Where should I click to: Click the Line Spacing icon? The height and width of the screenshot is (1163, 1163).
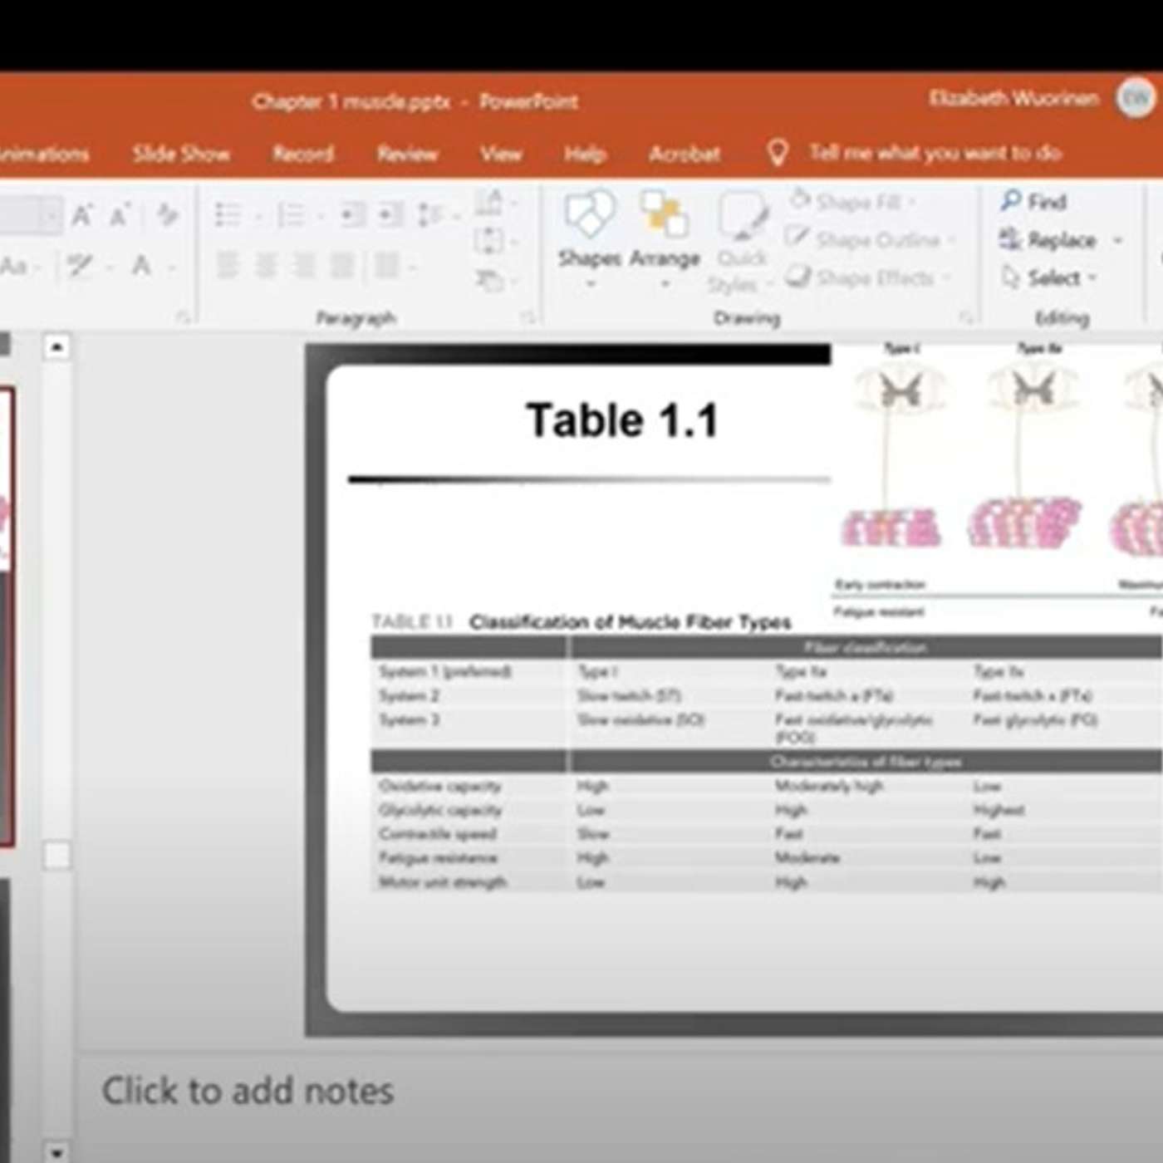430,215
